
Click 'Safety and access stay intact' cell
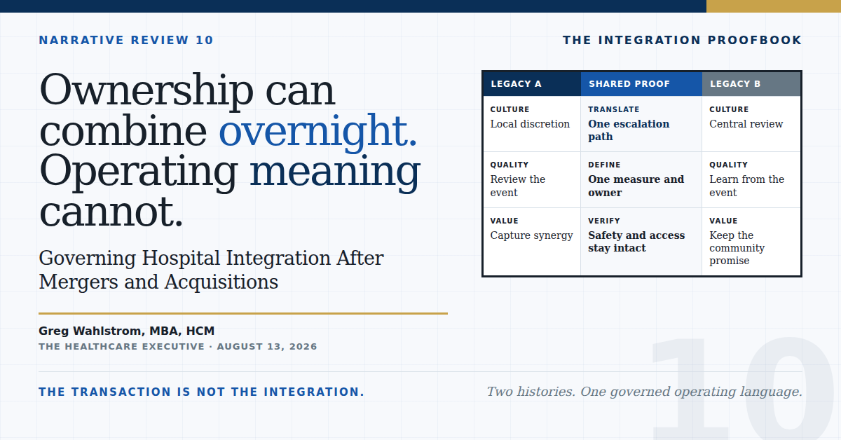point(641,242)
